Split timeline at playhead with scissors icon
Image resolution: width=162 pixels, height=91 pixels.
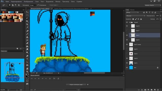pos(54,78)
